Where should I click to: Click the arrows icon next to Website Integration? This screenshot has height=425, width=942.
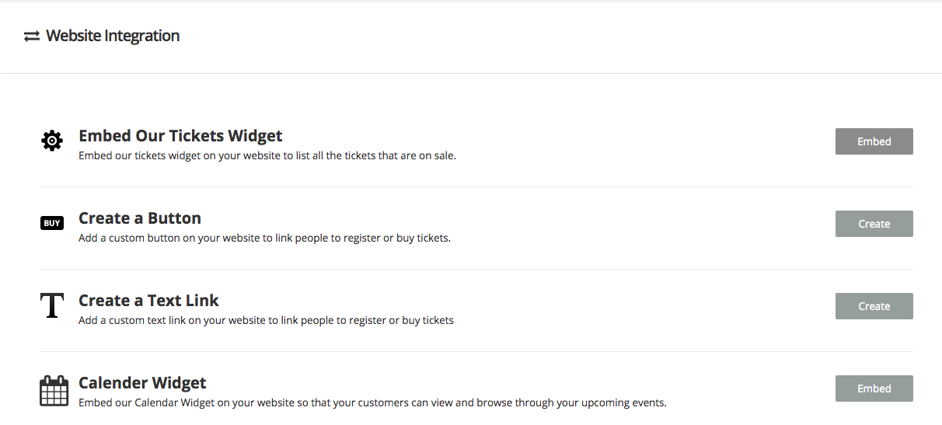coord(31,37)
